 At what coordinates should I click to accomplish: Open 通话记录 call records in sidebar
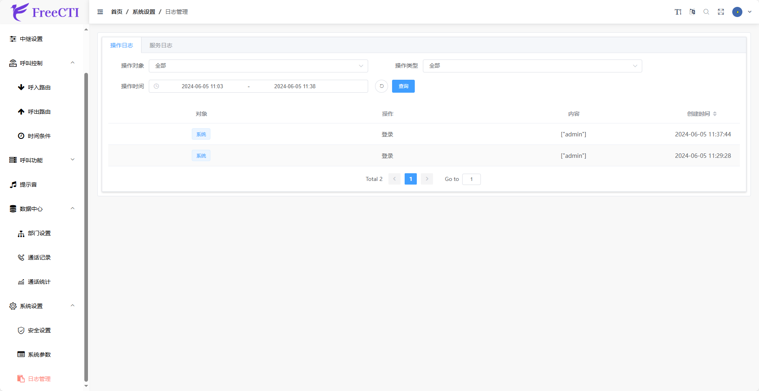pos(39,257)
